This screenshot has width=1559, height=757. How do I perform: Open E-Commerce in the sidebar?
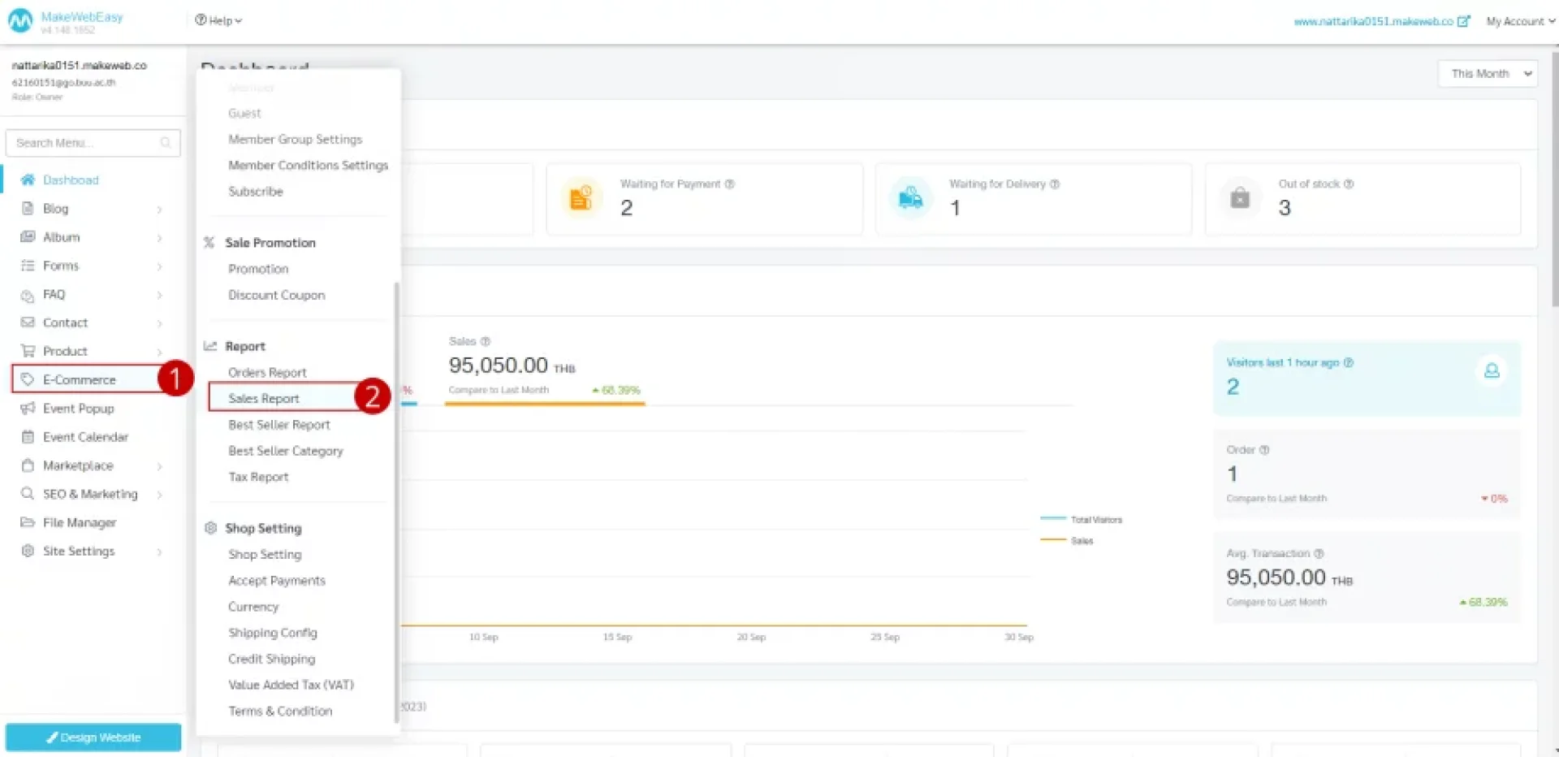coord(80,380)
